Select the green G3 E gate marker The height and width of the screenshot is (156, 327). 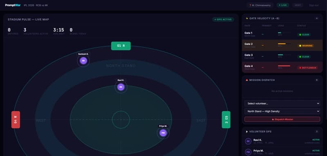226,120
